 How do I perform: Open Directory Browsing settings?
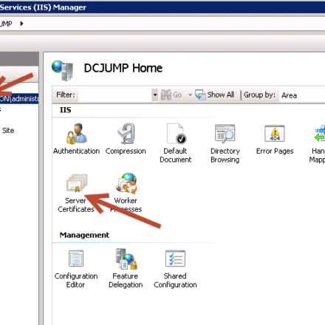pos(225,143)
